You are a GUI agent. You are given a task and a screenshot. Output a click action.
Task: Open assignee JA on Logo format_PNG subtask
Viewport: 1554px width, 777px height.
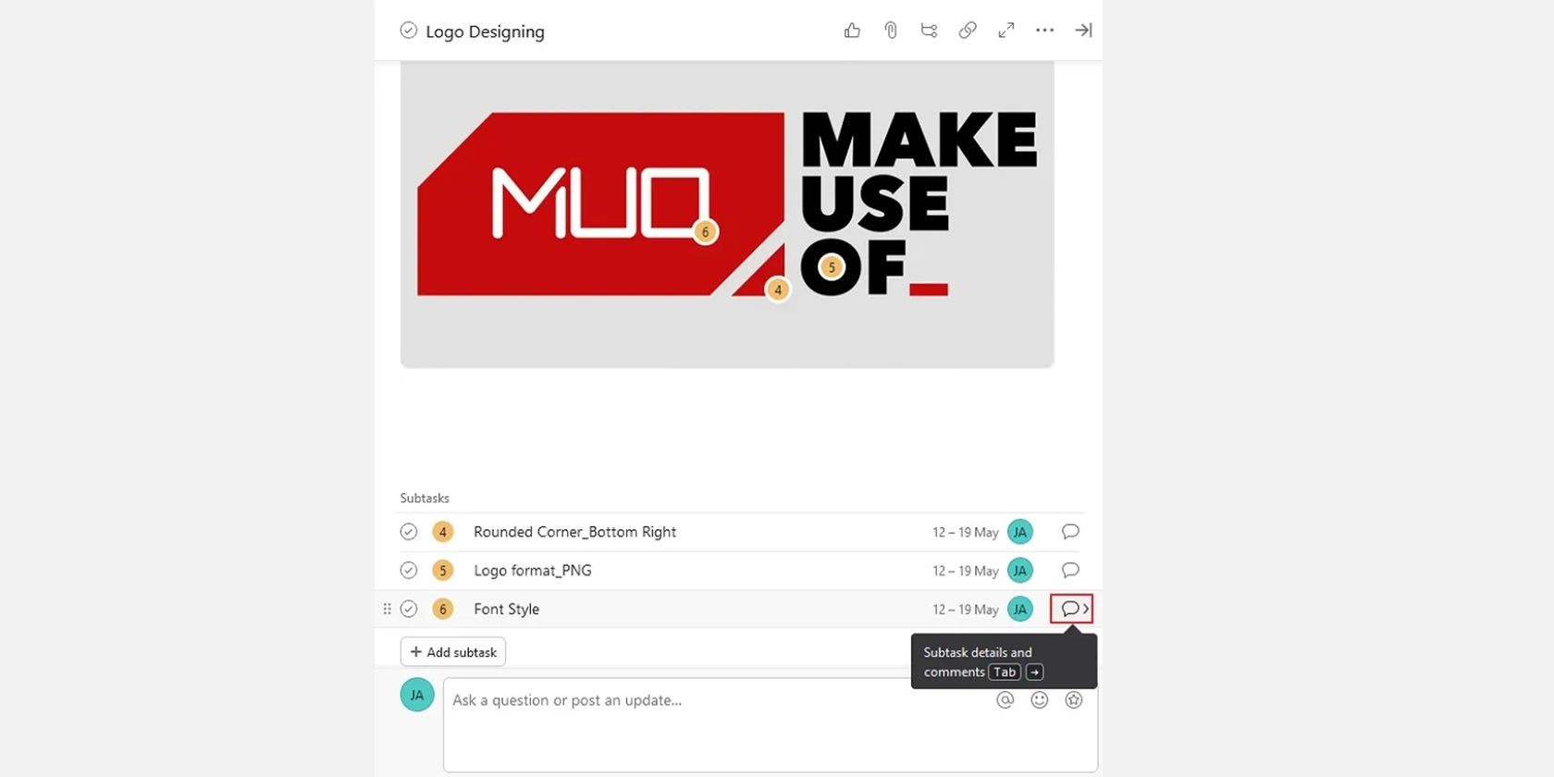click(x=1019, y=571)
